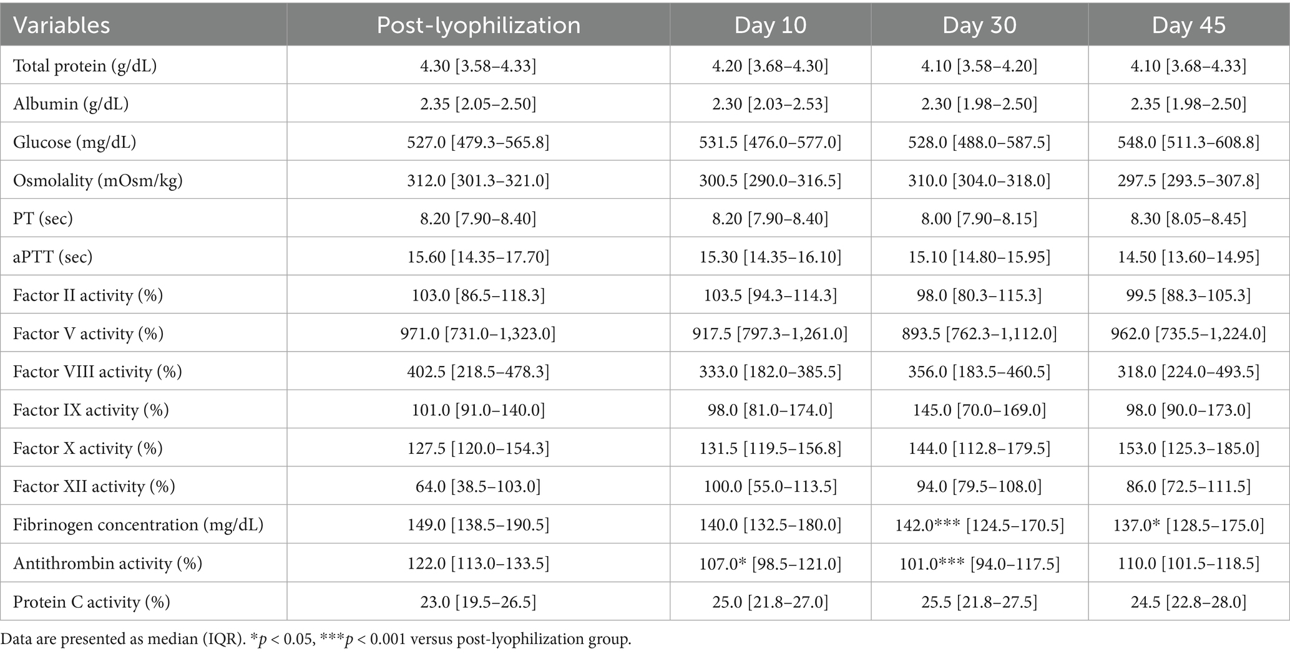Screen dimensions: 1290x654
Task: Select the PT (sec) row label
Action: (x=43, y=219)
